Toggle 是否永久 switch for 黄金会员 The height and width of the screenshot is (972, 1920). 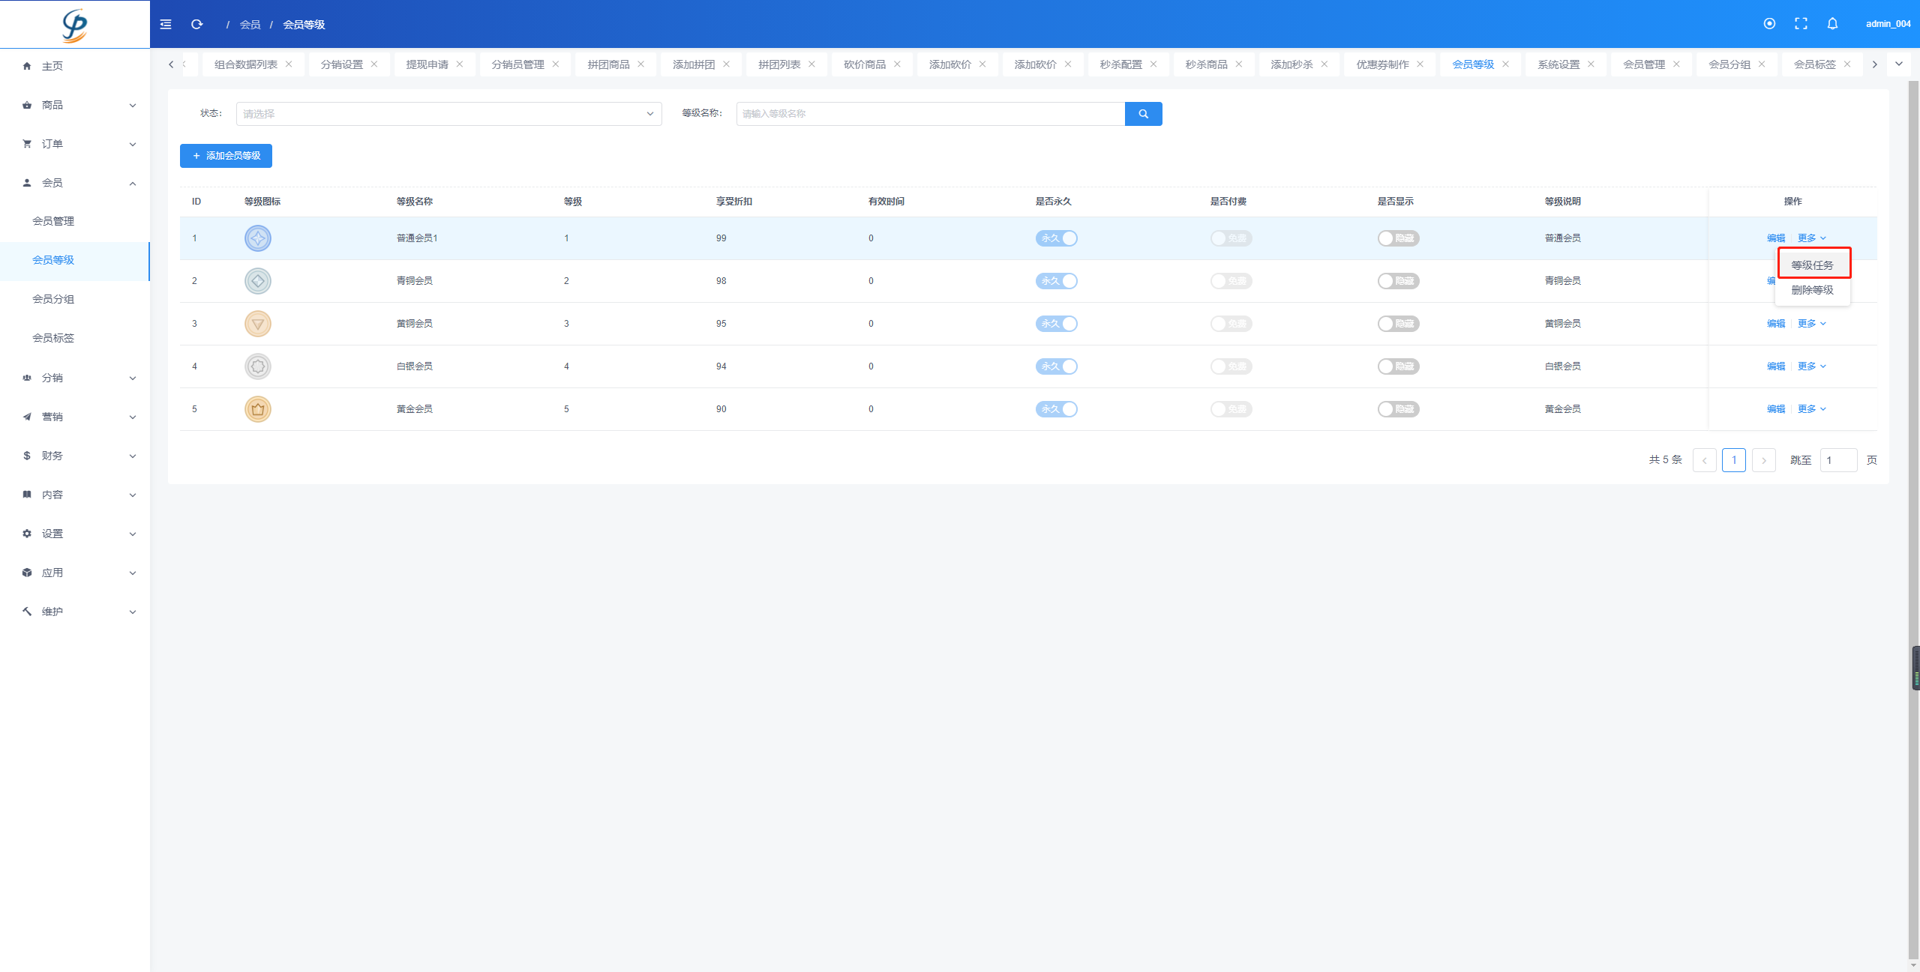point(1056,409)
